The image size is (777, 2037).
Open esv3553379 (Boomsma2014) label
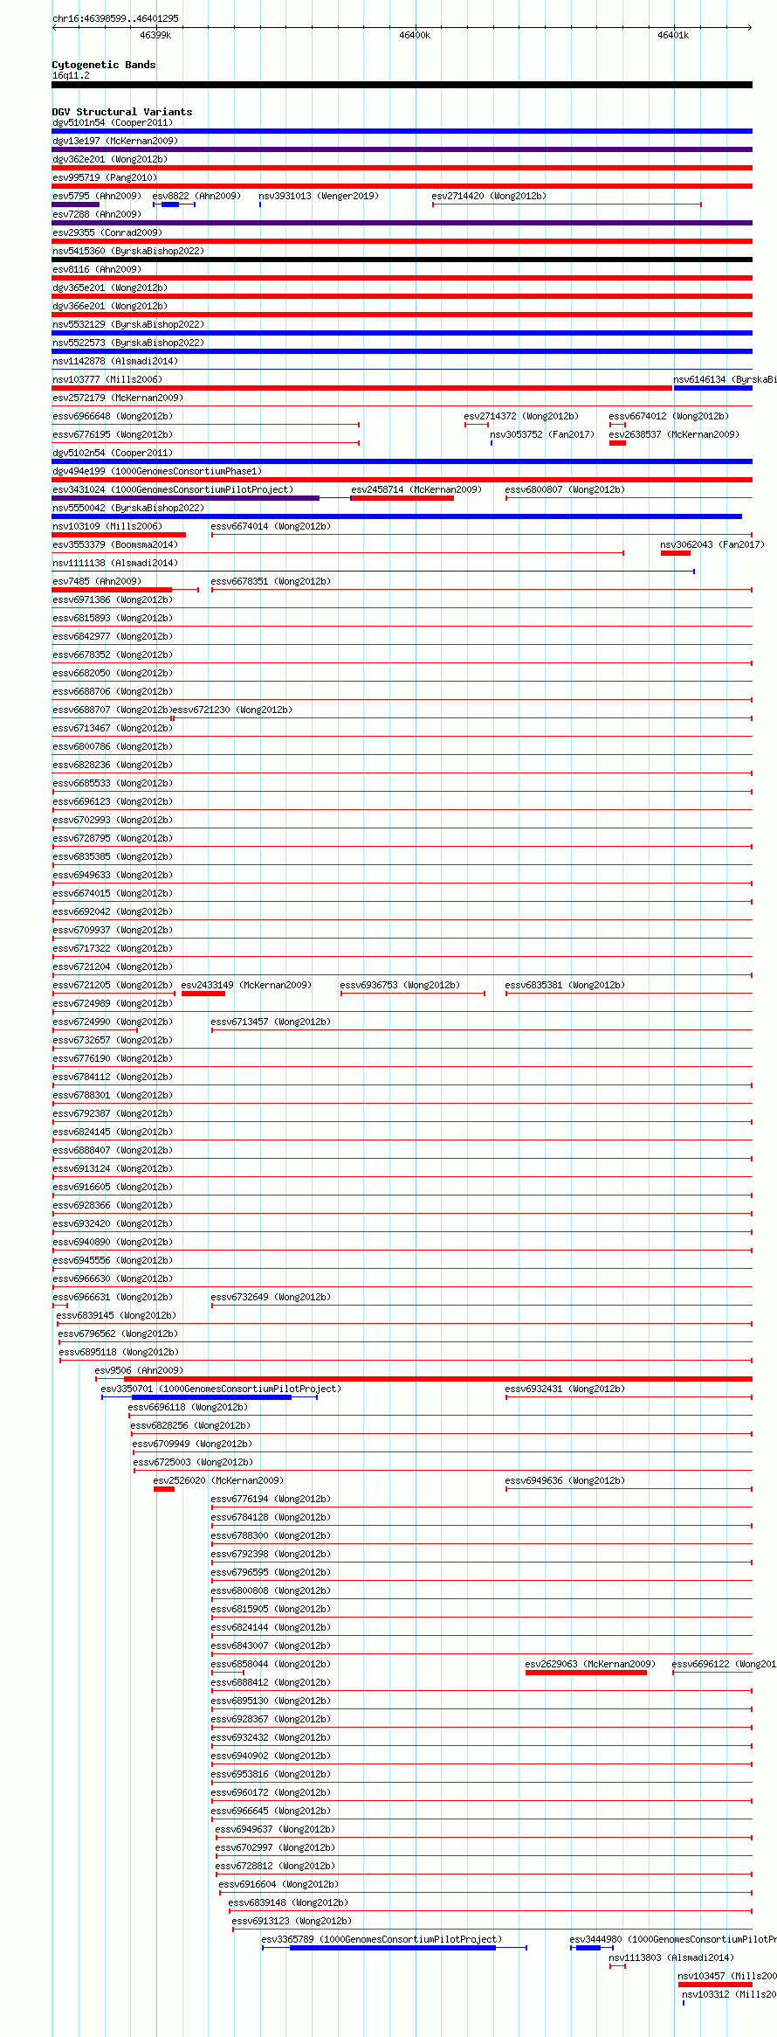(115, 544)
